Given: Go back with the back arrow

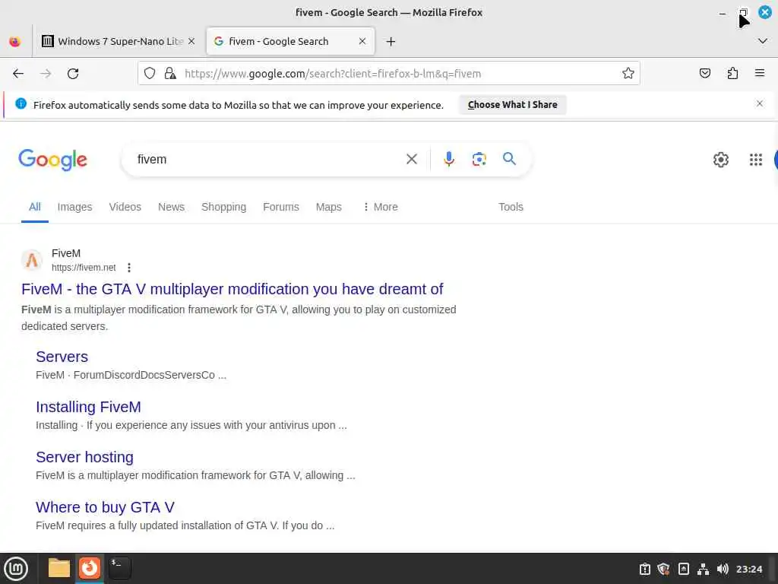Looking at the screenshot, I should pyautogui.click(x=18, y=74).
